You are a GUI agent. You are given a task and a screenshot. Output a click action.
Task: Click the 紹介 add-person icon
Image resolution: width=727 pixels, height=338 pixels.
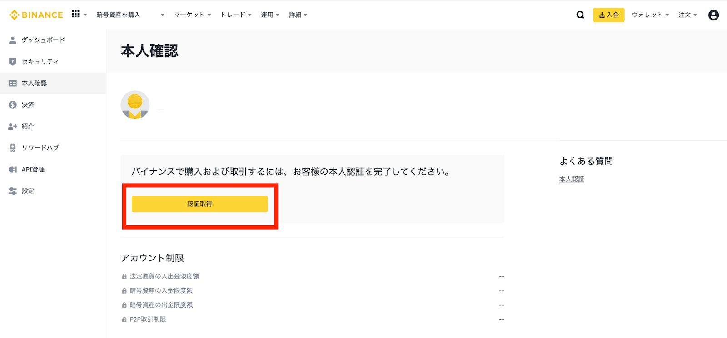coord(13,127)
